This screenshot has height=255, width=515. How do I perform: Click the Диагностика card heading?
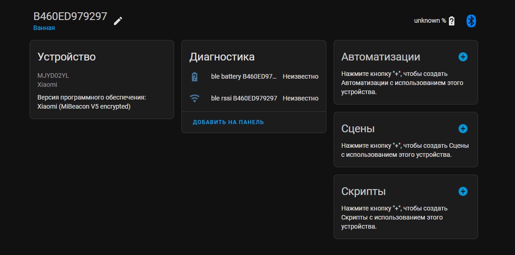pos(222,57)
